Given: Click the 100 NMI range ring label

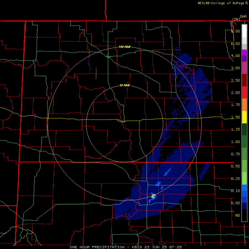Looking at the screenshot, I should (124, 47).
